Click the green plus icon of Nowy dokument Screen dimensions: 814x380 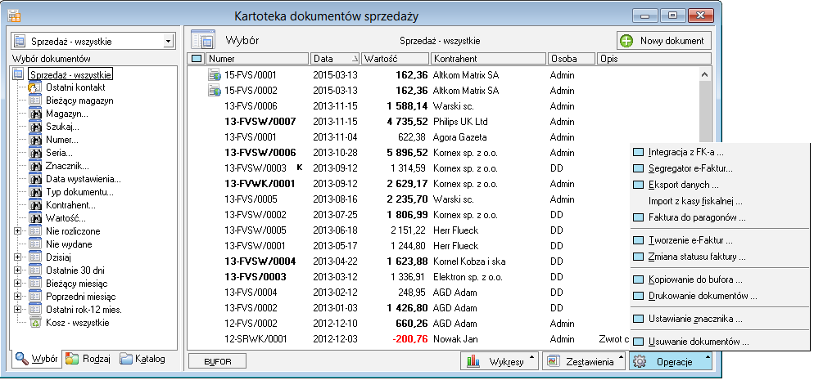627,41
